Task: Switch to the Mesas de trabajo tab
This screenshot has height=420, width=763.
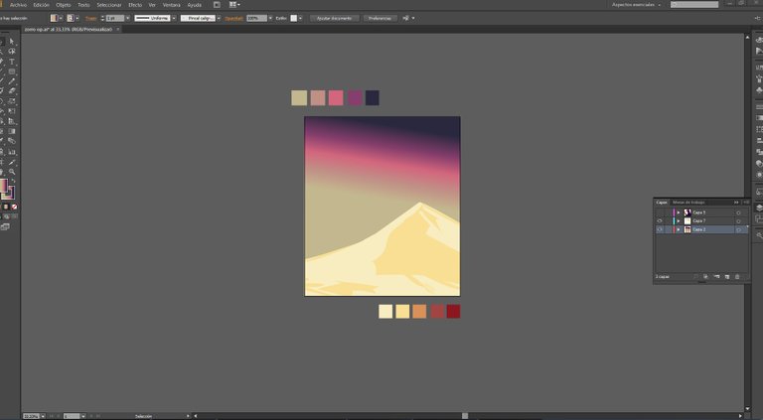Action: click(x=688, y=203)
